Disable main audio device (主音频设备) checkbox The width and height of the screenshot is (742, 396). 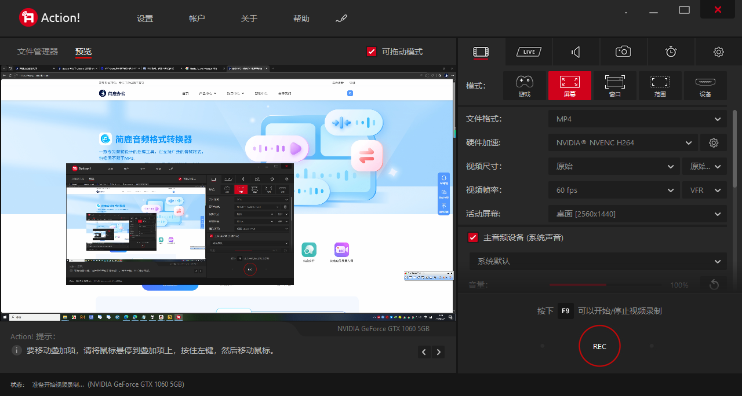[473, 237]
